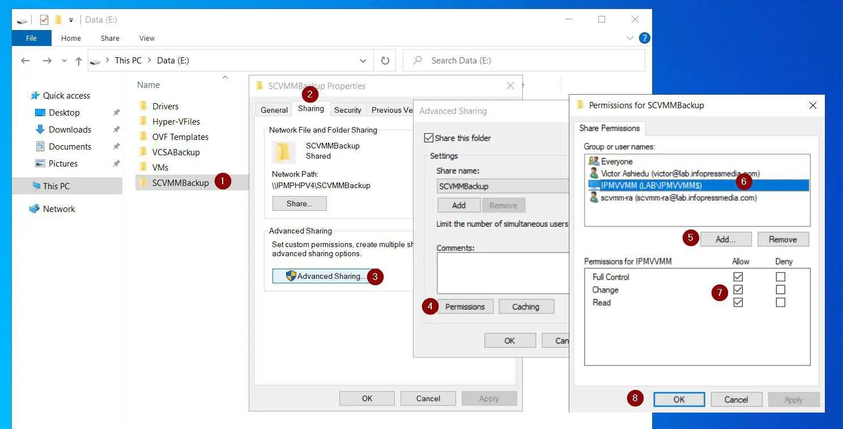Expand the ribbon with the chevron

pyautogui.click(x=629, y=38)
